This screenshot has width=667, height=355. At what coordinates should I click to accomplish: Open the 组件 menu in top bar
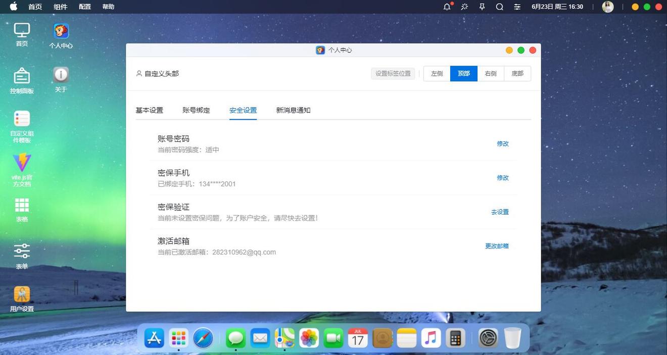pyautogui.click(x=60, y=7)
